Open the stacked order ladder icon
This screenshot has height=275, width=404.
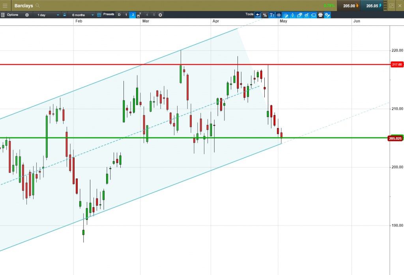[x=385, y=6]
